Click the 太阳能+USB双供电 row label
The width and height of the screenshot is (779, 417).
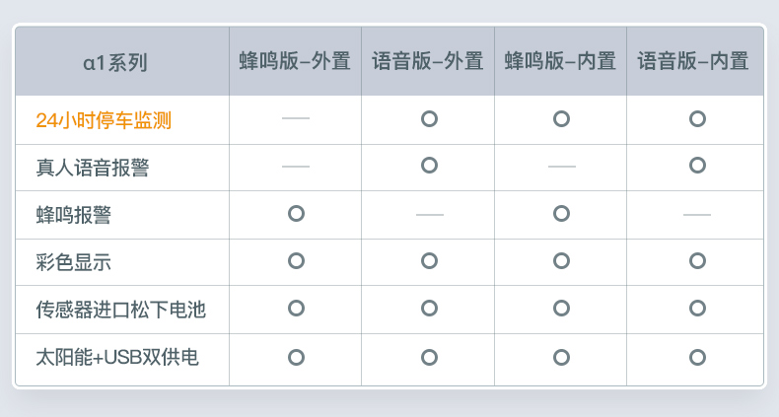[117, 357]
